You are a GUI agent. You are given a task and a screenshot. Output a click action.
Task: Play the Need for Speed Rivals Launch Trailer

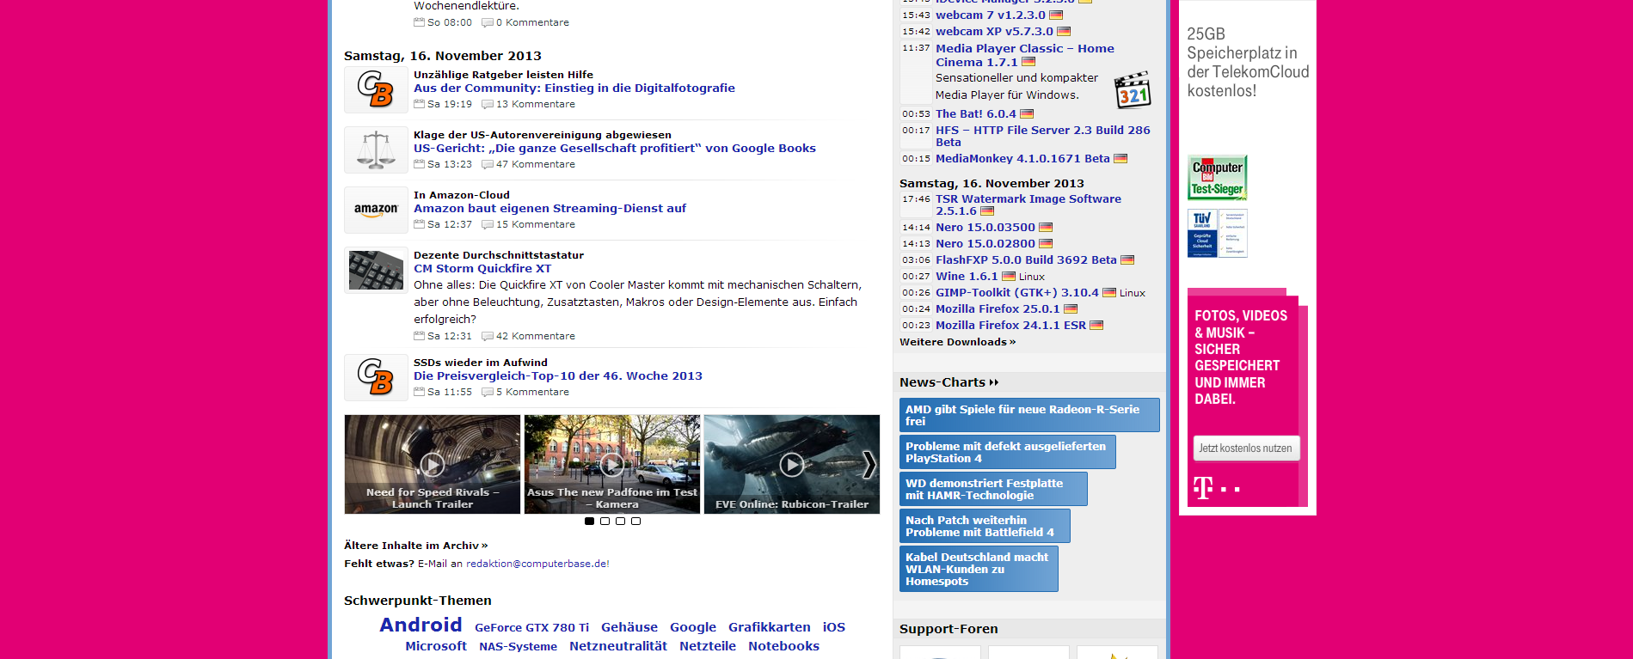433,465
